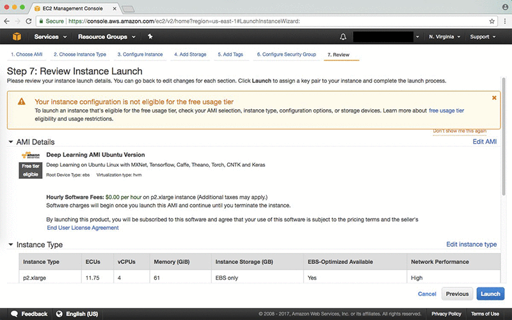Click the ECUs value 11.75
Screen dimensions: 512x320
(x=92, y=278)
